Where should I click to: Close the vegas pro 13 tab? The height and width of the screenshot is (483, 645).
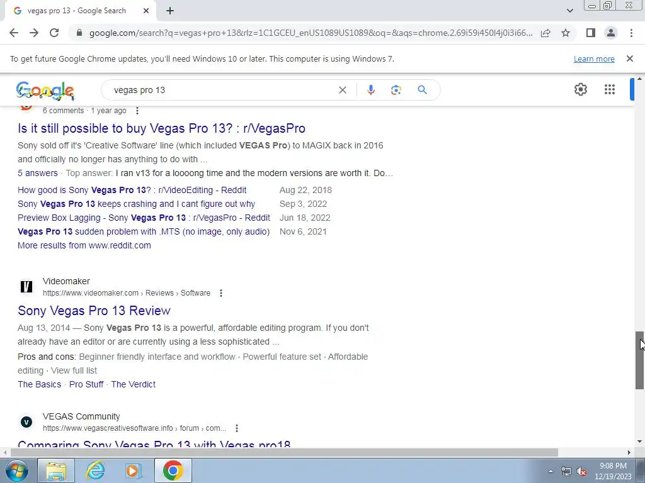coord(146,11)
